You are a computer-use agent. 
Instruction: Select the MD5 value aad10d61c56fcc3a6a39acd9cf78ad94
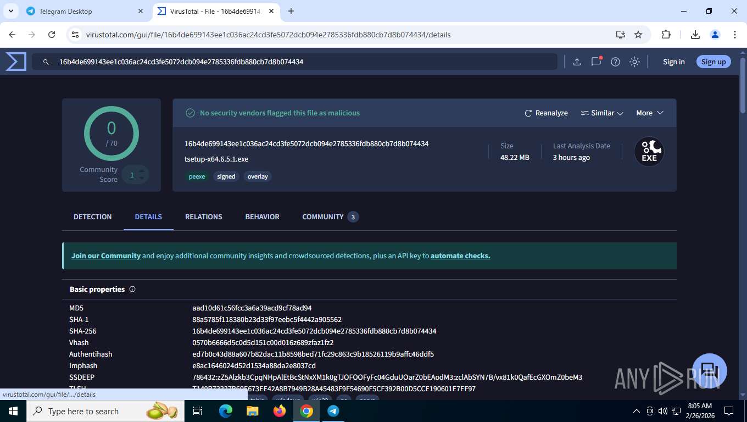[252, 308]
